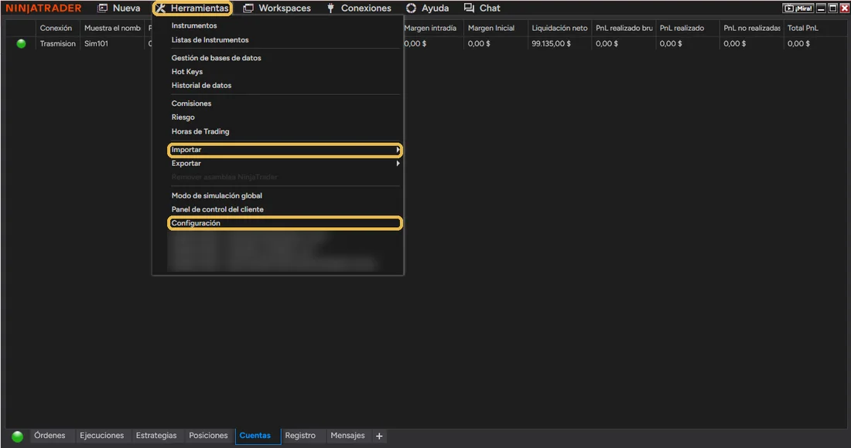Click the PnL realizado bru column header
This screenshot has width=851, height=448.
tap(624, 28)
